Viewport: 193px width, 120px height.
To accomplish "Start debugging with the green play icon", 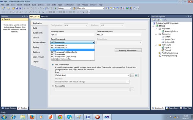I will click(x=56, y=8).
